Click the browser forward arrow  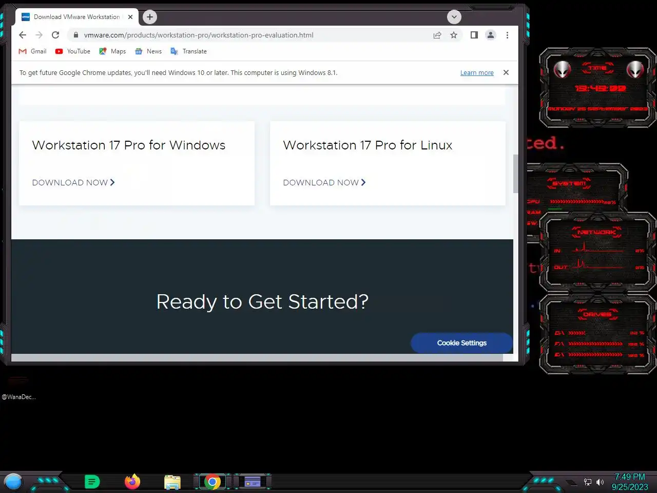39,35
